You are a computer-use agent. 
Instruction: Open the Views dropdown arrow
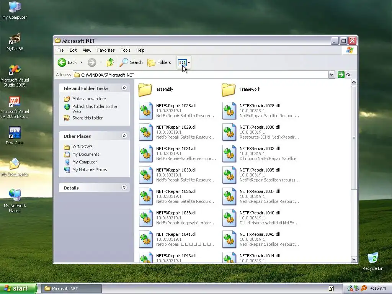point(189,62)
